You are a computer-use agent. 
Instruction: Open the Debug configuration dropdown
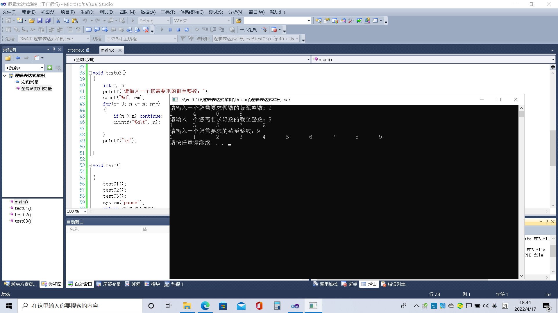[168, 21]
